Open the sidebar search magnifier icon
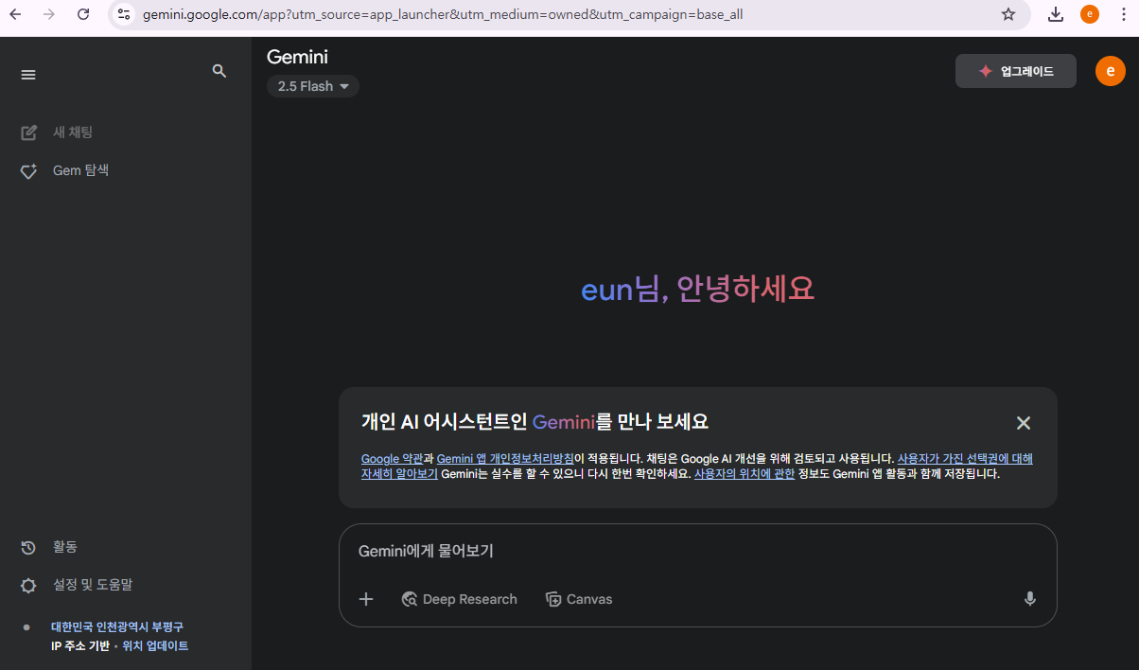 (x=219, y=71)
